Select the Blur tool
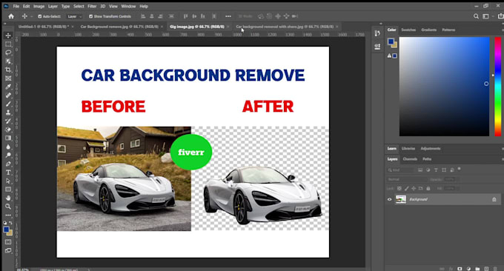Viewport: 504px width, 271px height. click(8, 147)
